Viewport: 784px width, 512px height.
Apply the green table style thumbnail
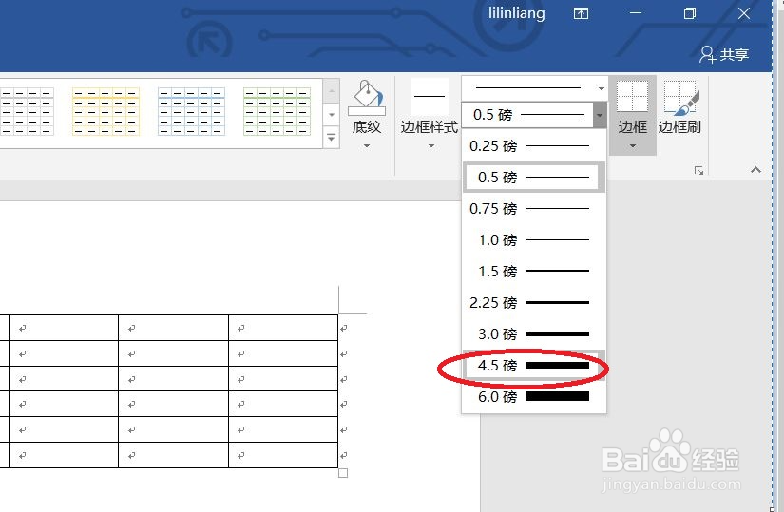point(277,111)
